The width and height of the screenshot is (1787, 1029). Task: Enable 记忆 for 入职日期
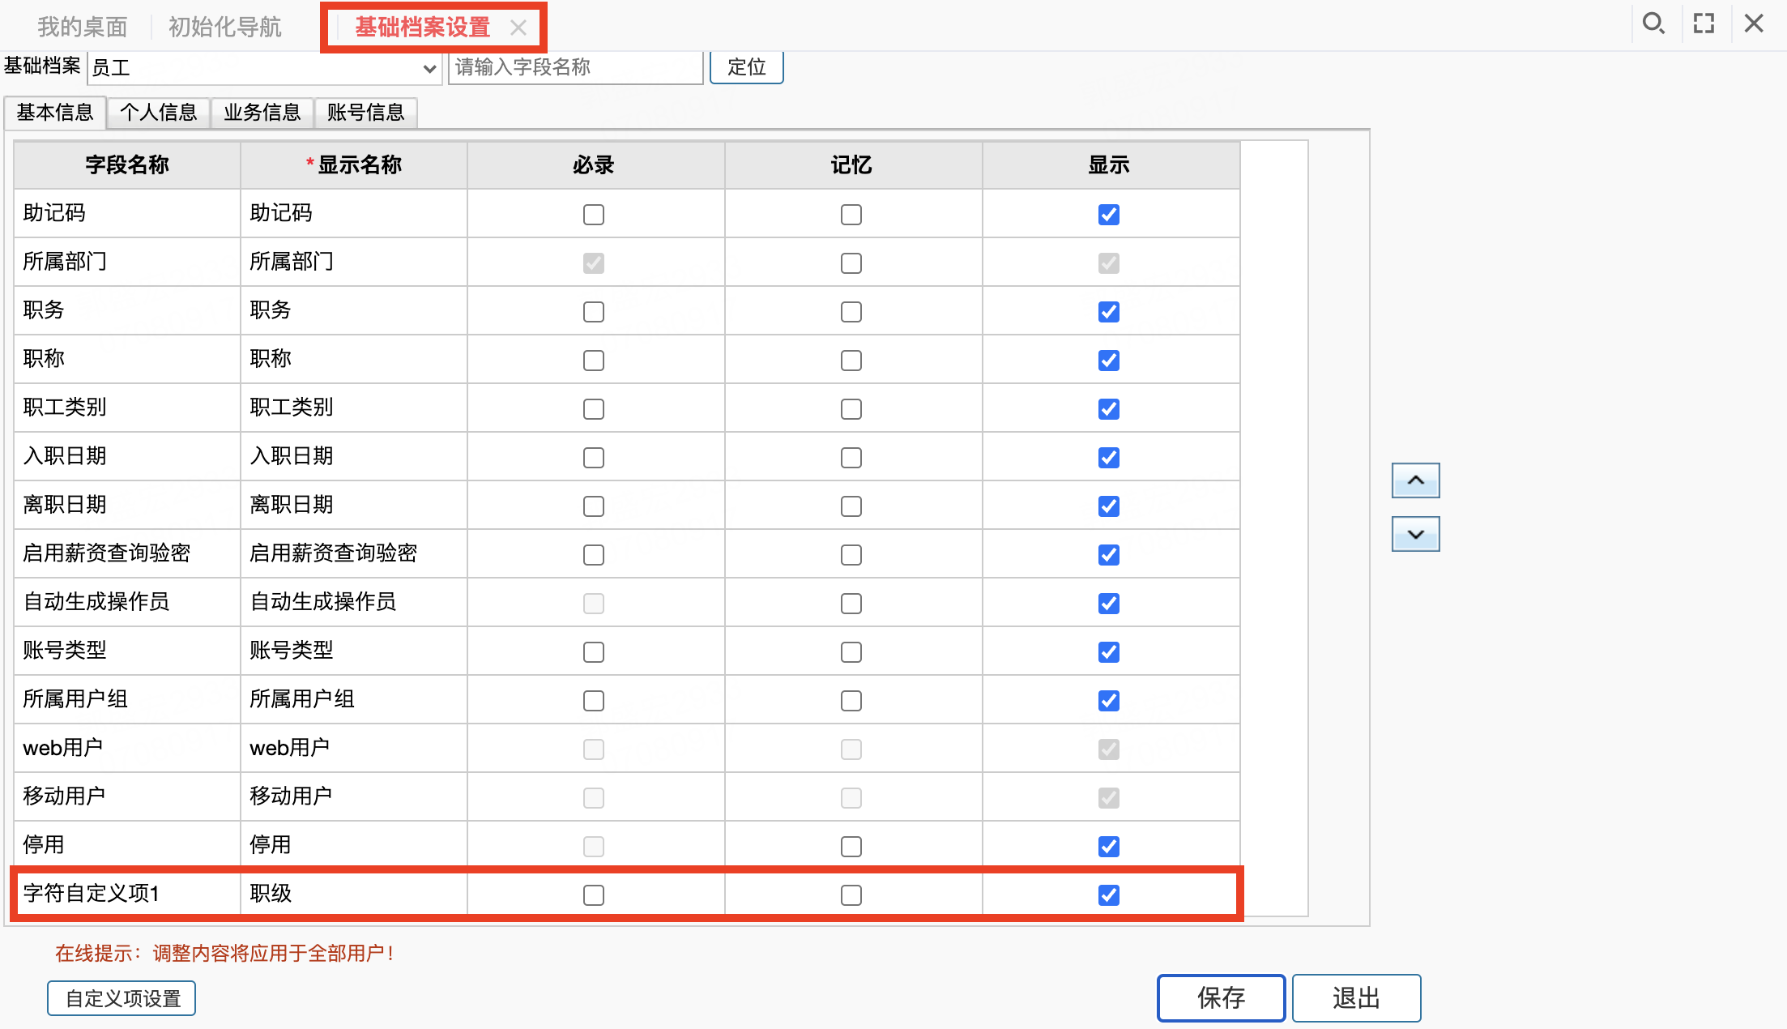pos(851,458)
